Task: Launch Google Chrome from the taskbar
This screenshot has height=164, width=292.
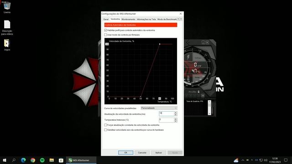Action: pos(33,160)
